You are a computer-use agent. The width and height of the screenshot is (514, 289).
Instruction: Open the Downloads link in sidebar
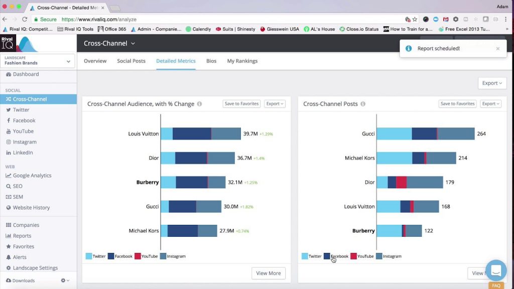(x=24, y=281)
